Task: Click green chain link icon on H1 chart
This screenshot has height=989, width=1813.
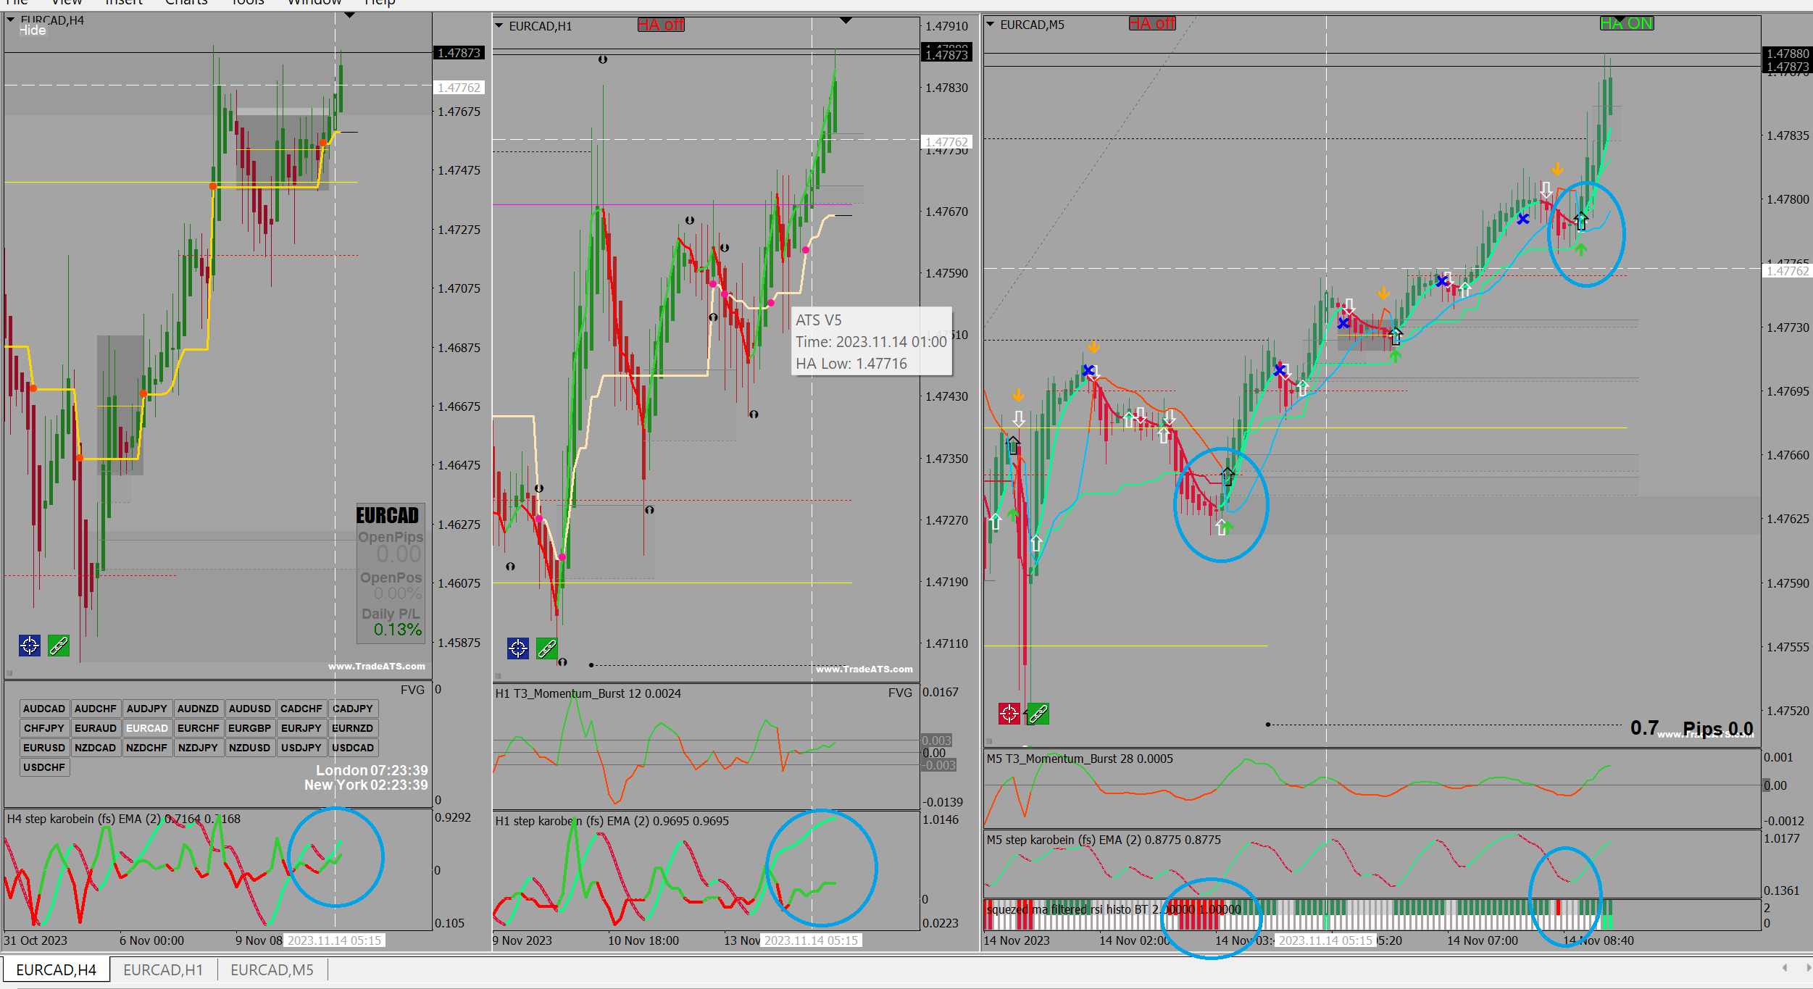Action: coord(547,648)
